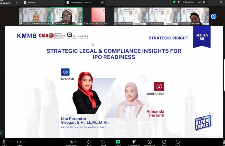Viewport: 225px width, 146px height.
Task: Expand video options caret beside camera
Action: point(25,142)
